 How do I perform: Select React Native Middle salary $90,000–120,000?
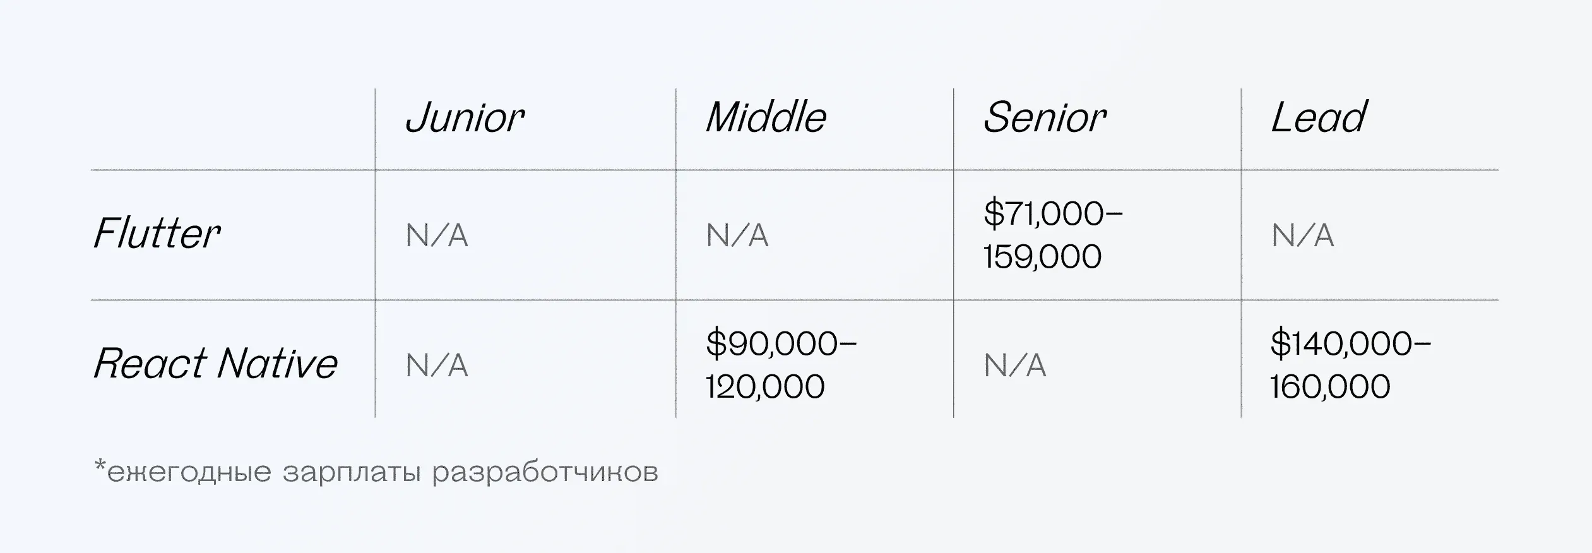(781, 364)
